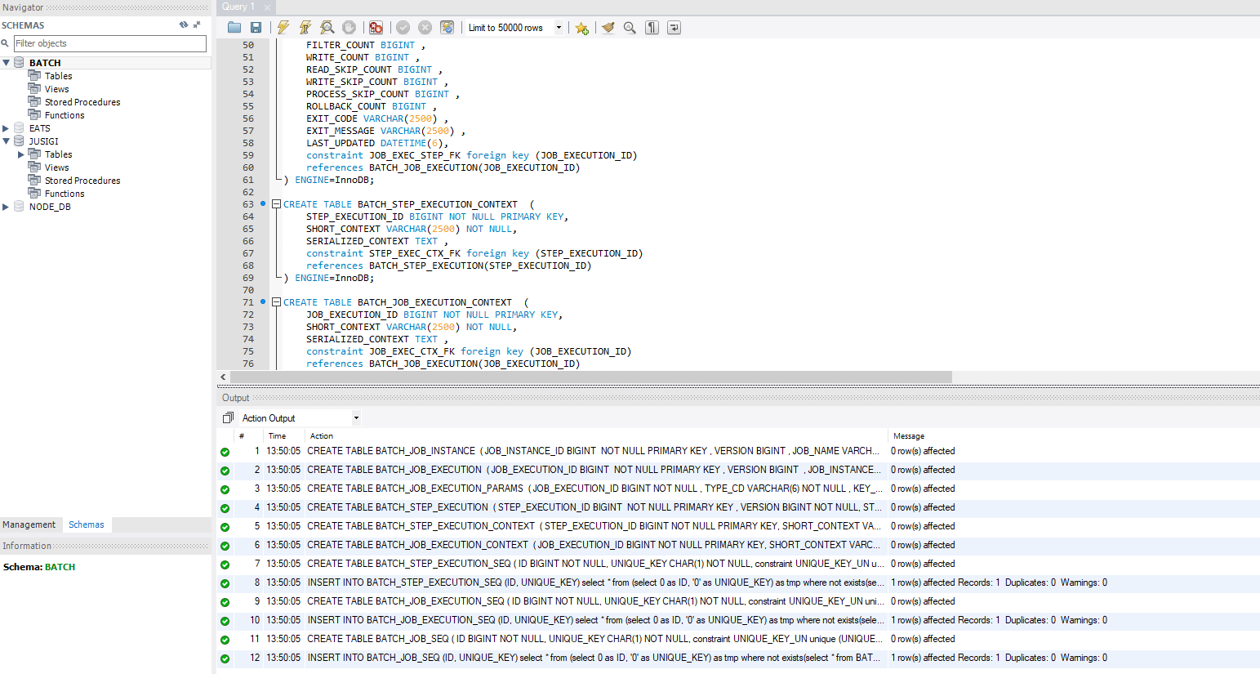Select the Query 1 editor tab
This screenshot has height=674, width=1260.
click(x=238, y=7)
